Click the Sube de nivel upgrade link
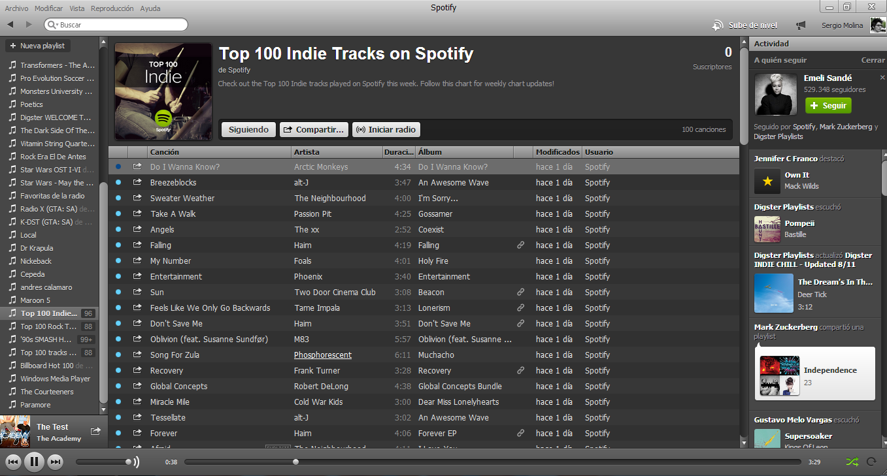The image size is (887, 476). point(745,25)
